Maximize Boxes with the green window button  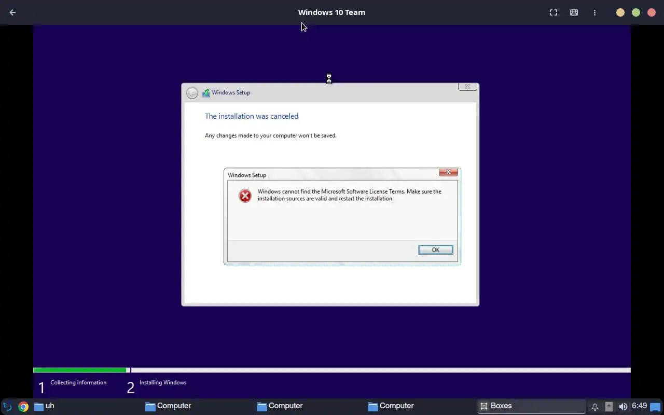pos(636,12)
